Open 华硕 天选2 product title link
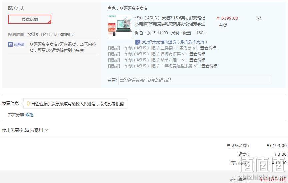288x183 pixels. coord(170,21)
